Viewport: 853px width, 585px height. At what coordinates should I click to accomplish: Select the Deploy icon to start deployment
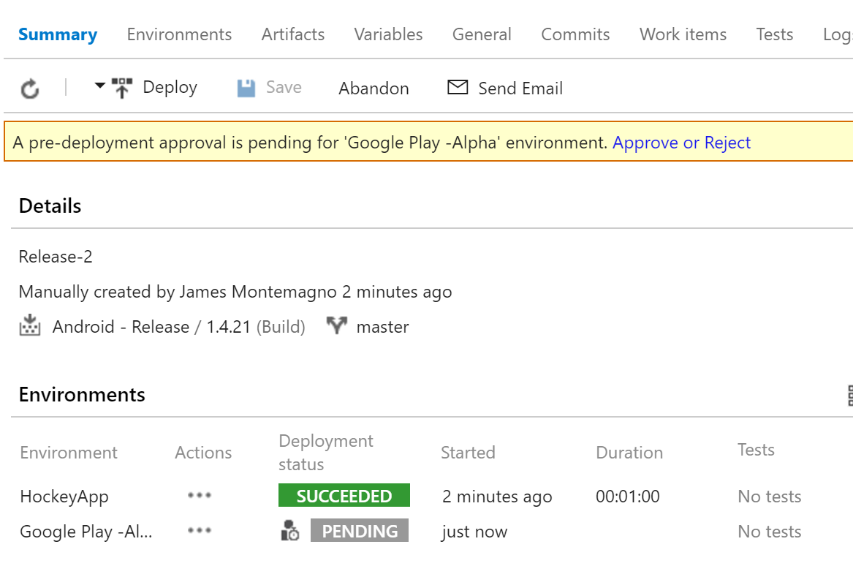[124, 86]
